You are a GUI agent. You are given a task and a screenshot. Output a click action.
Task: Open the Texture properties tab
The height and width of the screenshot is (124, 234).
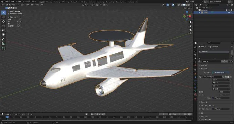pyautogui.click(x=195, y=99)
